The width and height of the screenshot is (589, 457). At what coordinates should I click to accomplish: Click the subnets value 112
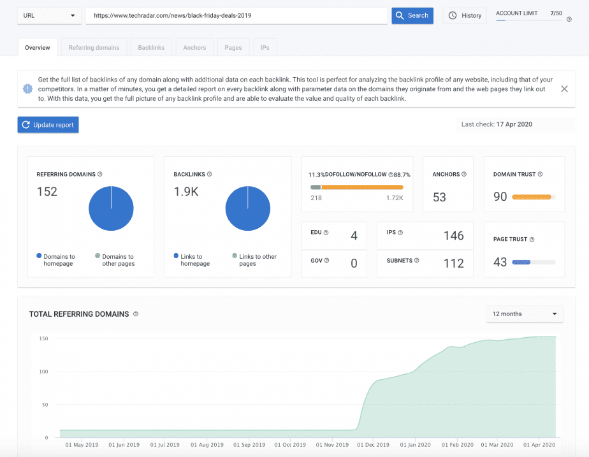click(x=454, y=263)
